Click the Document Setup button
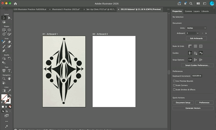Screen dimensions: 216x130 183,102
